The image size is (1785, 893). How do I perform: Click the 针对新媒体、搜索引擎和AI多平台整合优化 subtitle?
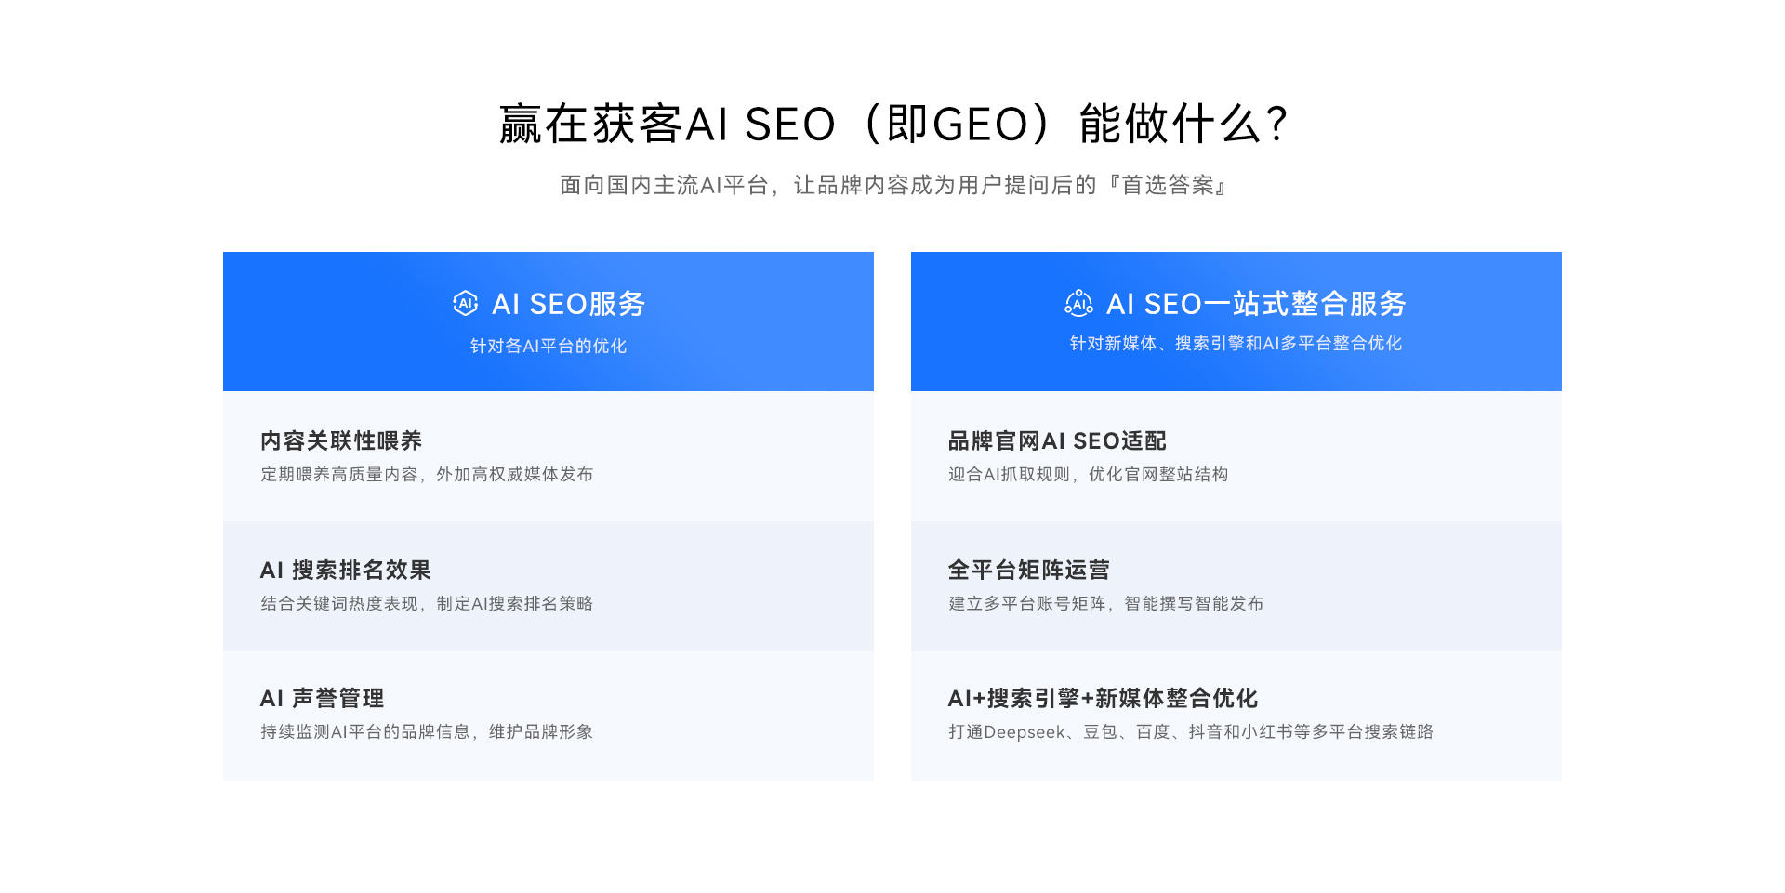pyautogui.click(x=1236, y=344)
